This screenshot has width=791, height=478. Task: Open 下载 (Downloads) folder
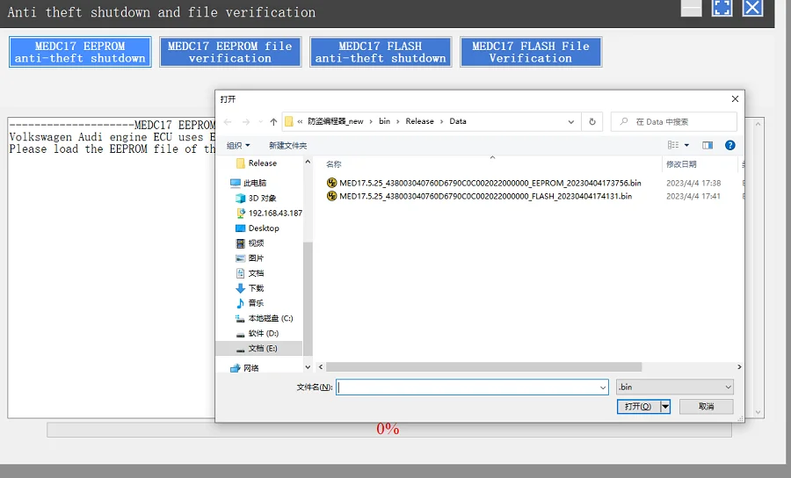pos(256,288)
